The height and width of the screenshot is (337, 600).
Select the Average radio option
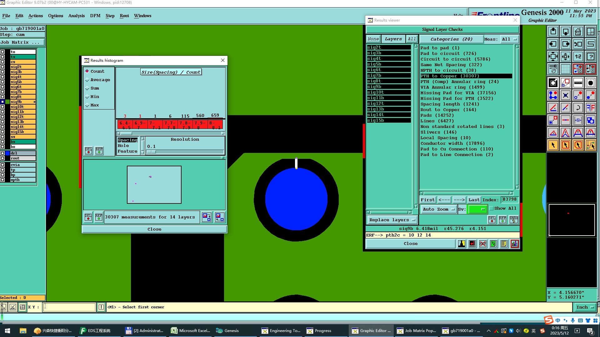87,80
